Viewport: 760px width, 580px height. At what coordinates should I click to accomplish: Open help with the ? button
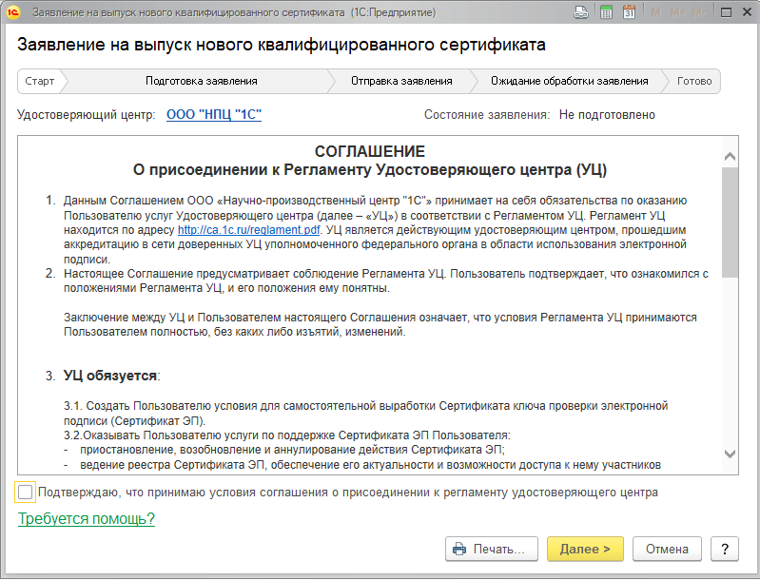click(x=725, y=549)
